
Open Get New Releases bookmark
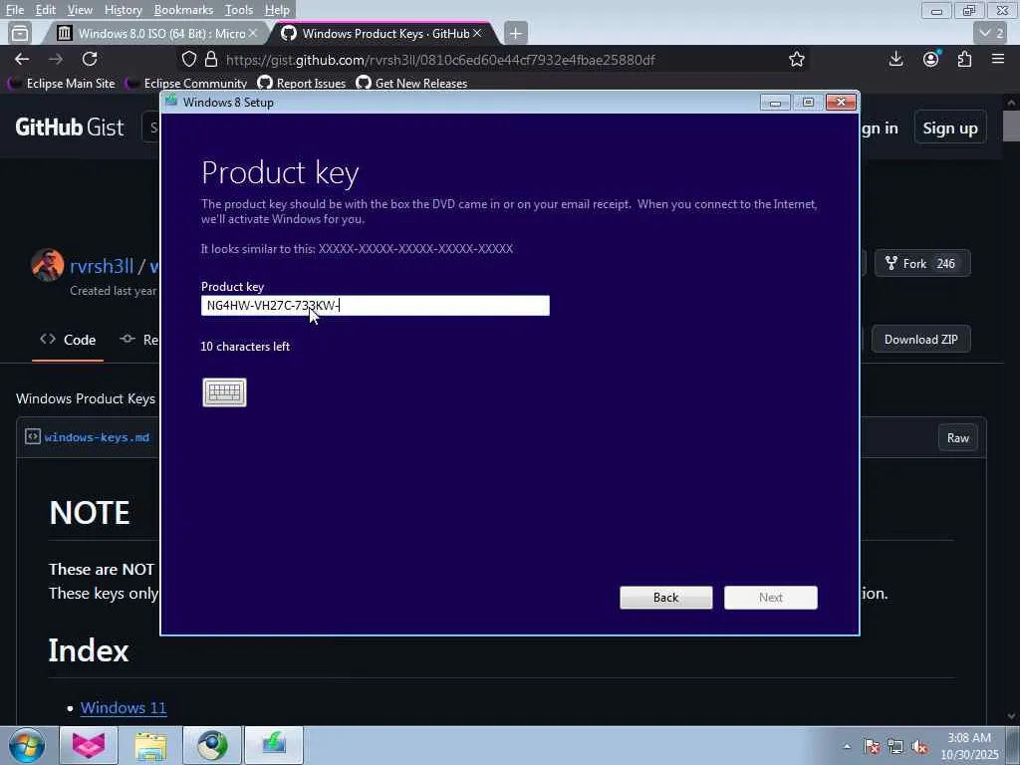point(411,84)
